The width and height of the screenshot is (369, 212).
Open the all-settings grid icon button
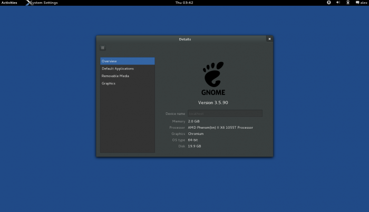tap(103, 48)
